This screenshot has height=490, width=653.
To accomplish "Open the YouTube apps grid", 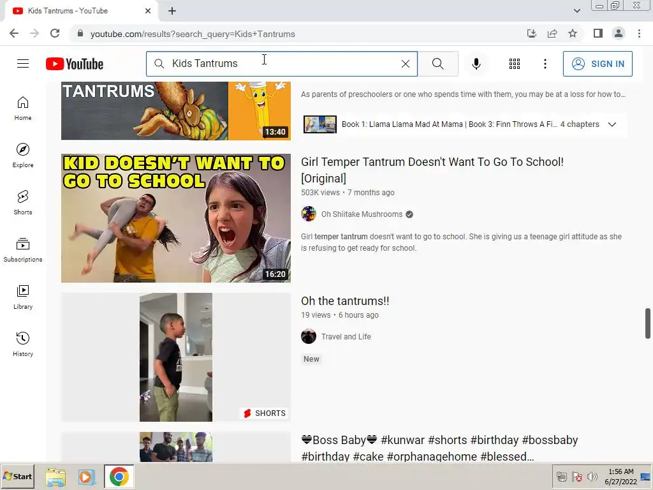I will [x=515, y=64].
